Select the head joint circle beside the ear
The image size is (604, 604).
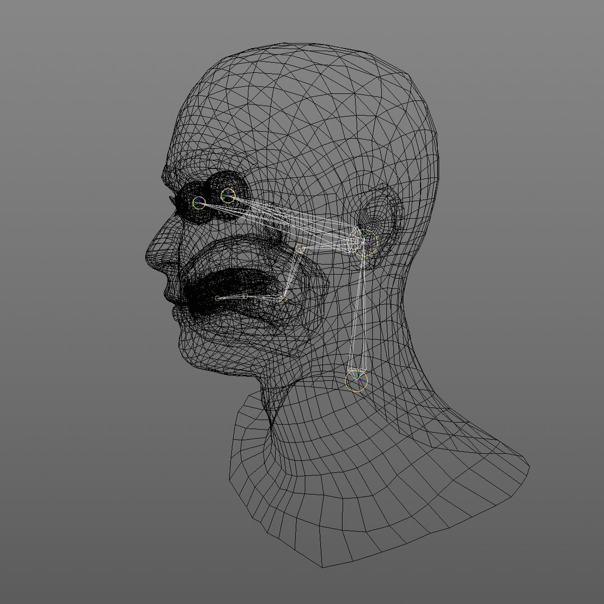(x=365, y=243)
